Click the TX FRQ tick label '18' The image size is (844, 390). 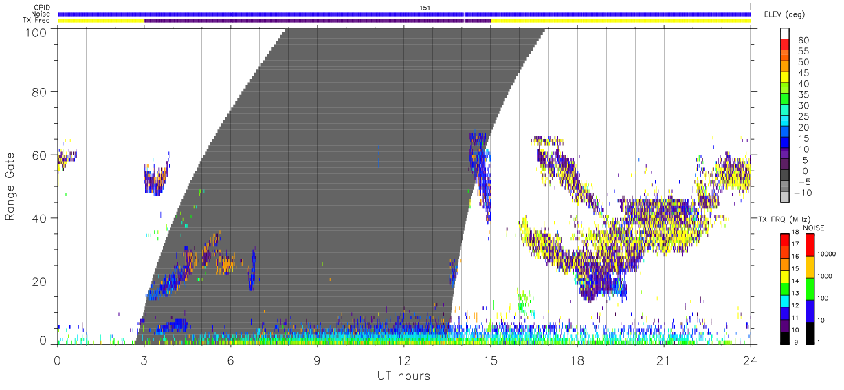(x=795, y=233)
